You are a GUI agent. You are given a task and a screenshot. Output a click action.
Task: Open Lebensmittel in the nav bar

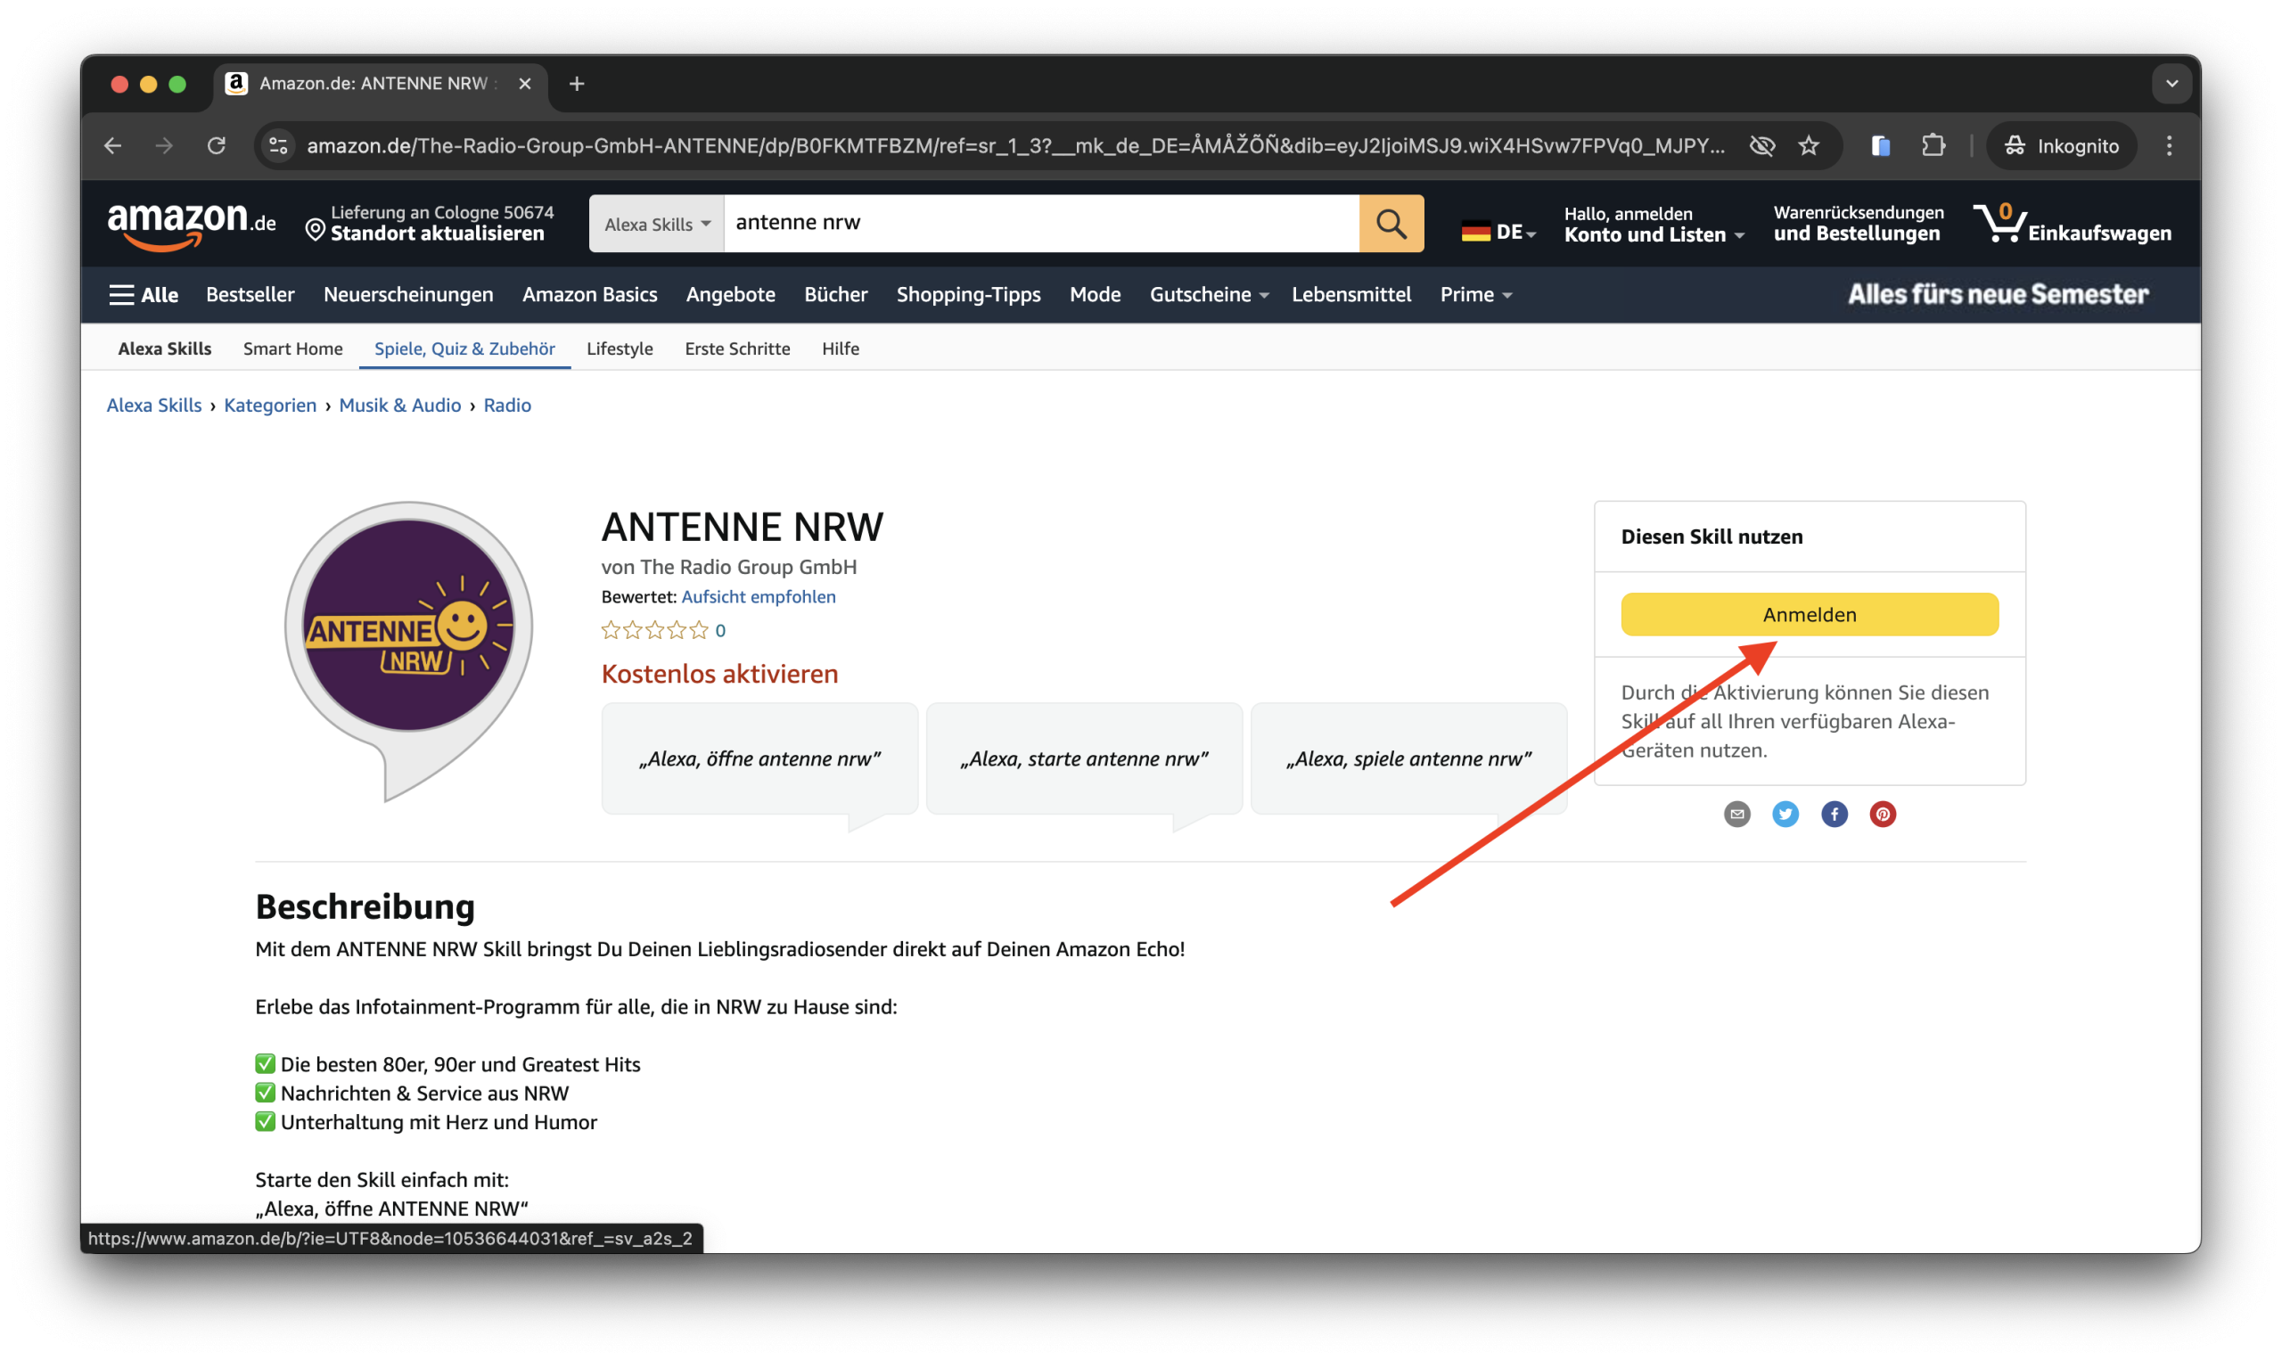[1350, 295]
